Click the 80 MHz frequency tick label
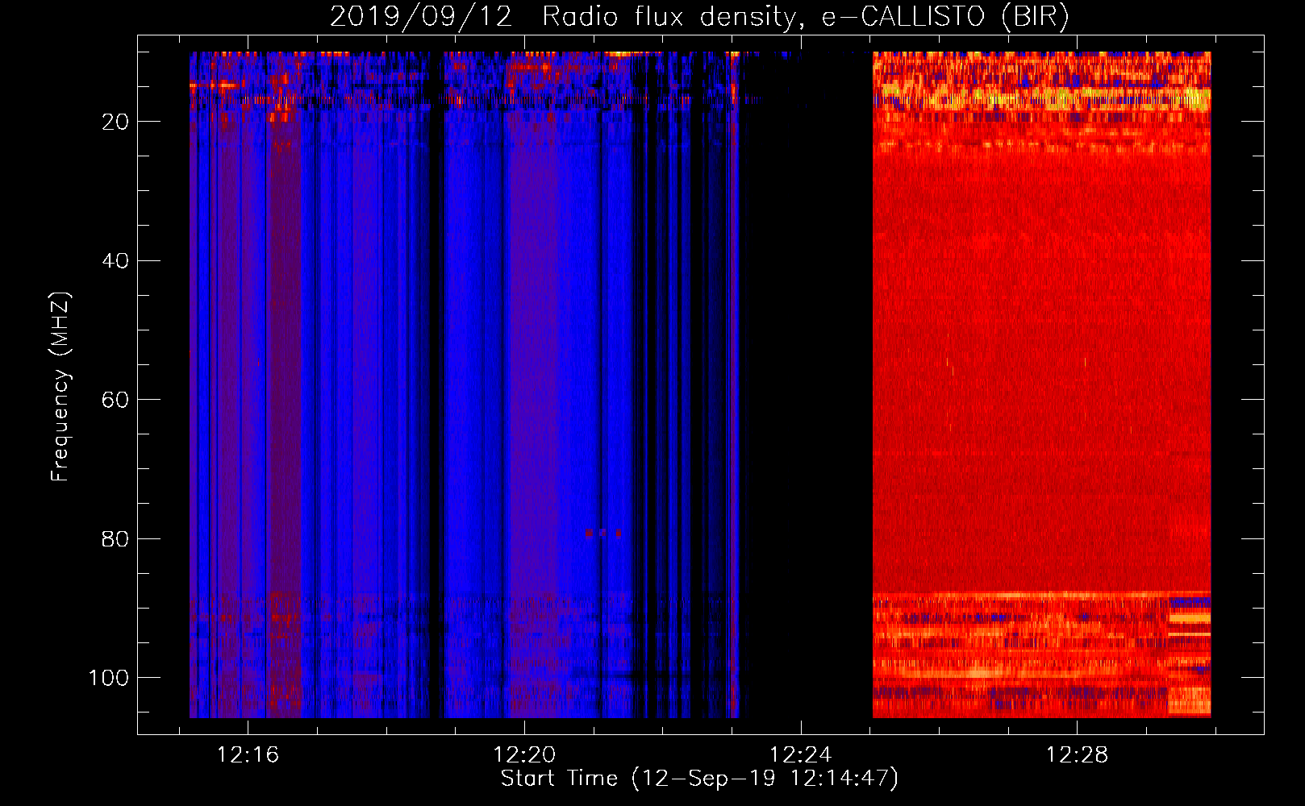 coord(115,538)
